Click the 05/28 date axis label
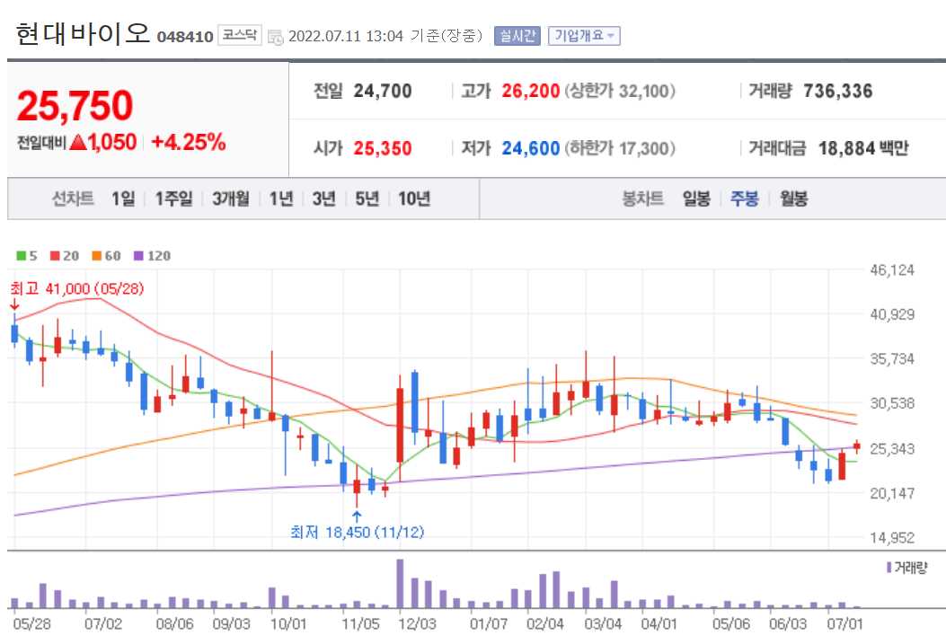 (x=32, y=623)
